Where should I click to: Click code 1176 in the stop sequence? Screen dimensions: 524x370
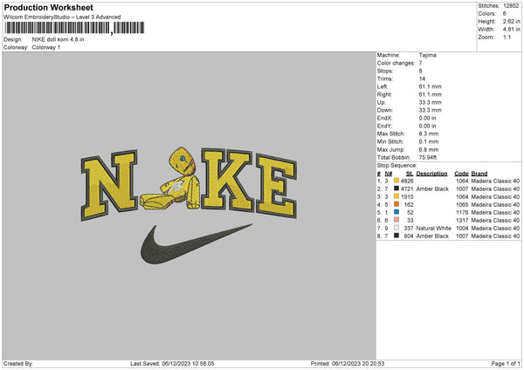click(462, 213)
